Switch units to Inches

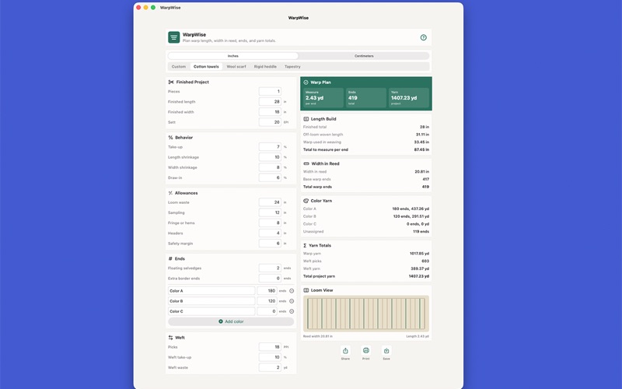[232, 56]
